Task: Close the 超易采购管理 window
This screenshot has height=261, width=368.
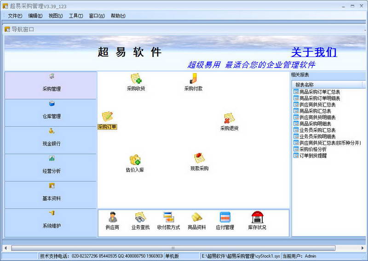Action: [362, 6]
